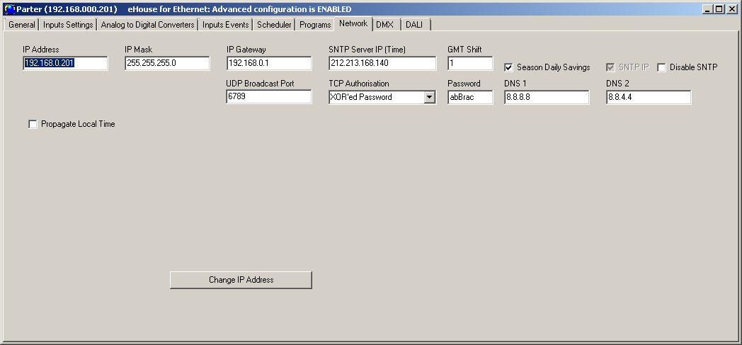Click the IP Gateway input field
Viewport: 742px width, 345px height.
point(269,63)
